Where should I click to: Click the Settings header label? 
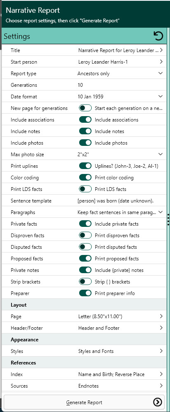tap(17, 36)
